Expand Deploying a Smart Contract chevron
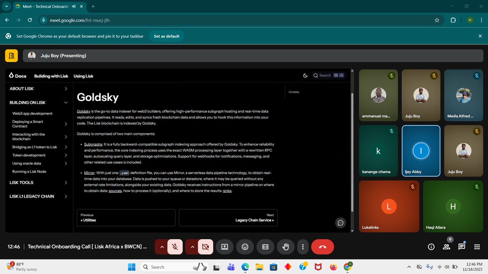Image resolution: width=488 pixels, height=274 pixels. (66, 124)
